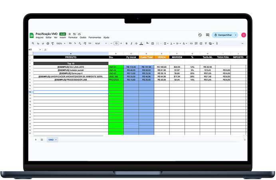Add a new sheet with plus button
This screenshot has height=180, width=276.
point(36,140)
